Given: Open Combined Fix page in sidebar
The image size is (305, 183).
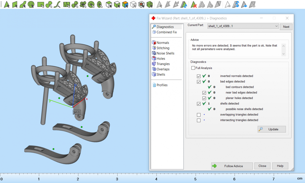Looking at the screenshot, I should [166, 32].
